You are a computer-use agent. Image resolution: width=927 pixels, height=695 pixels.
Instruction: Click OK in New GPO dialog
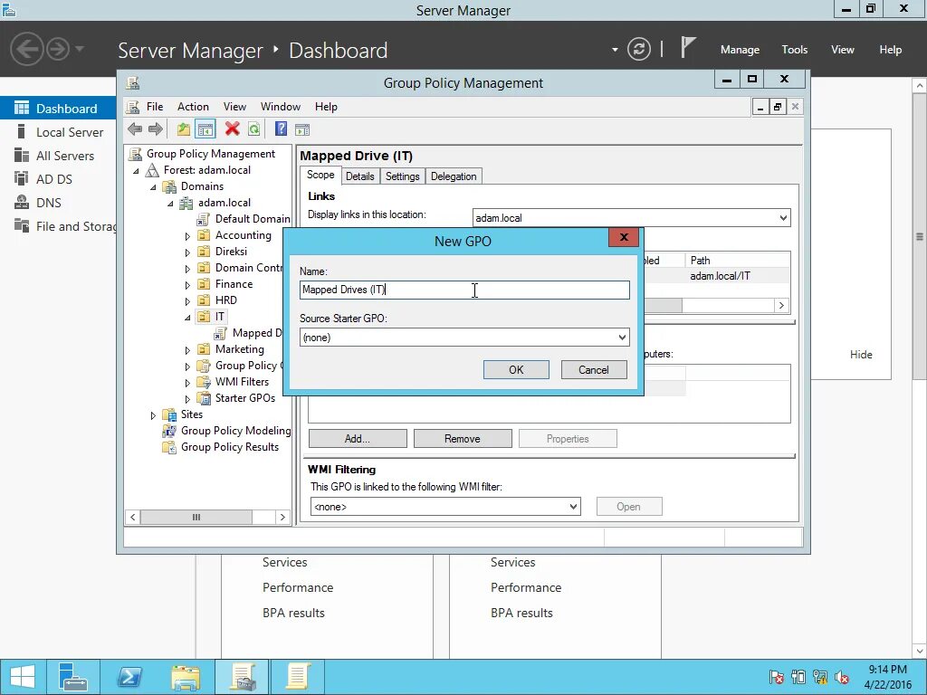tap(516, 369)
